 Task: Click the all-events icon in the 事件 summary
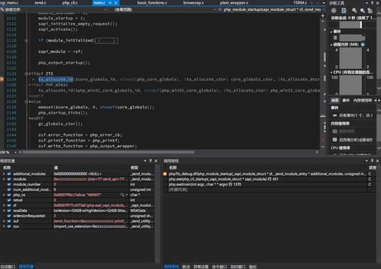(x=335, y=115)
